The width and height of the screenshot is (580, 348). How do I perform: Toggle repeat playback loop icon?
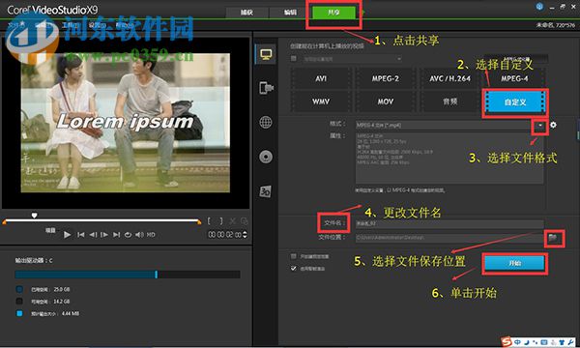coord(128,235)
